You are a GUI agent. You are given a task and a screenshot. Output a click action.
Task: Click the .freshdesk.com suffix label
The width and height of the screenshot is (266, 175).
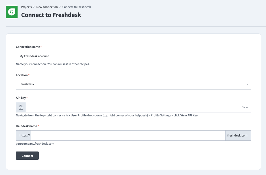238,135
